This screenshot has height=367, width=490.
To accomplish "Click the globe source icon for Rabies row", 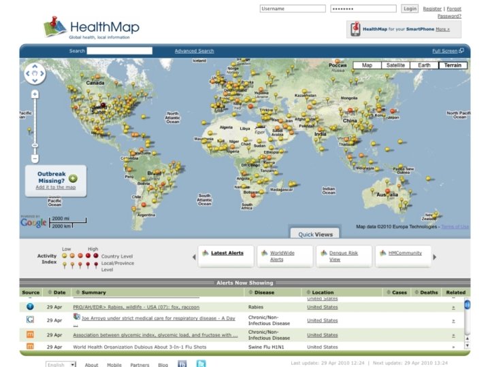I will point(30,307).
